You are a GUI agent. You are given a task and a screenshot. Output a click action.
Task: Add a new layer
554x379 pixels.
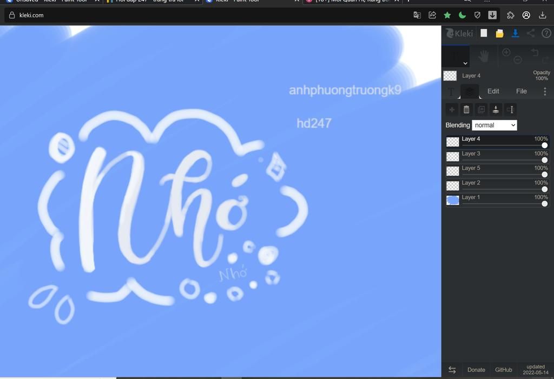point(452,110)
